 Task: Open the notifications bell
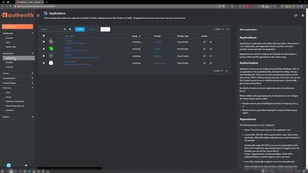pyautogui.click(x=303, y=15)
